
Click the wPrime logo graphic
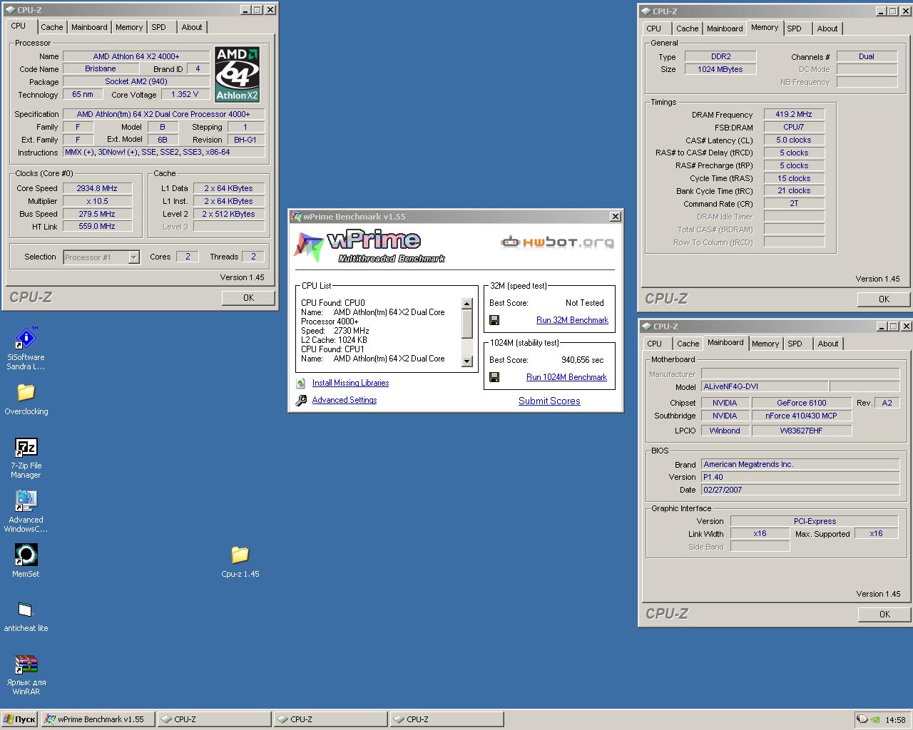[x=369, y=246]
